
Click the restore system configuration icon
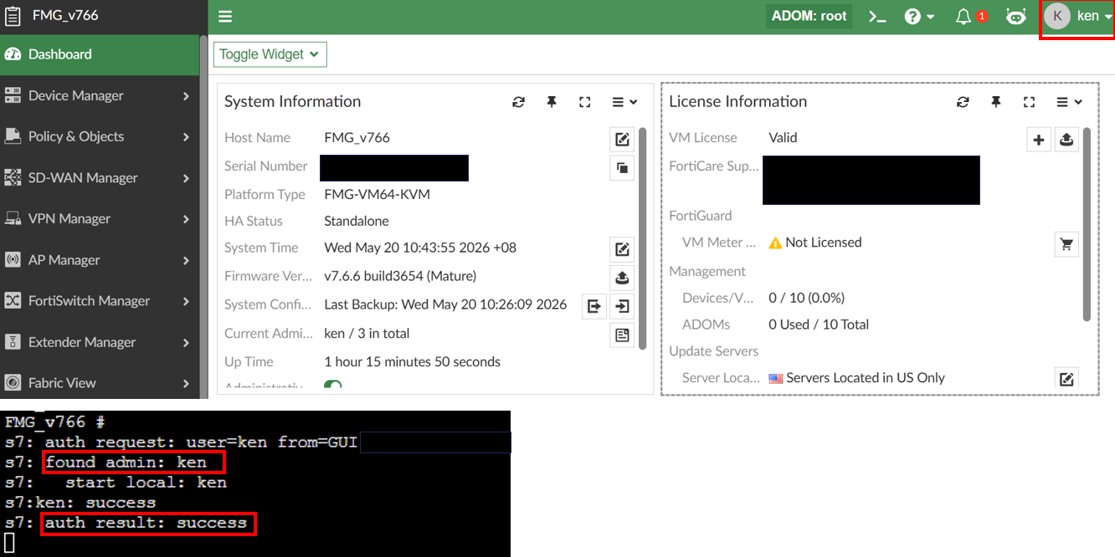point(622,306)
